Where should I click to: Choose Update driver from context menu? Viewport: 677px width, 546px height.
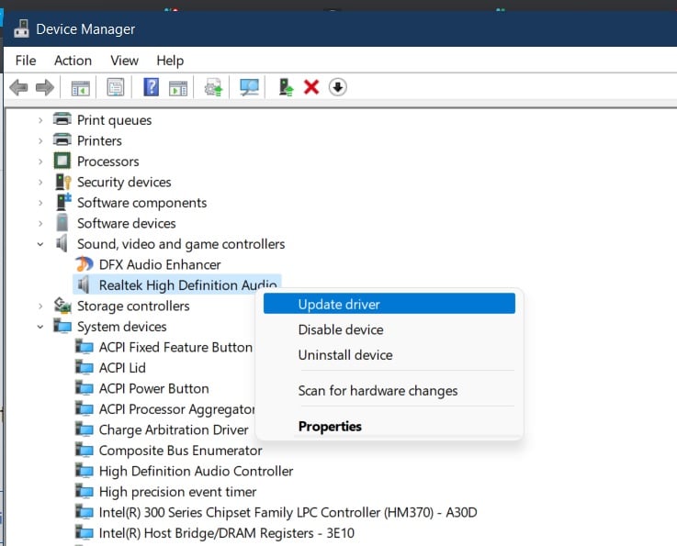[389, 304]
